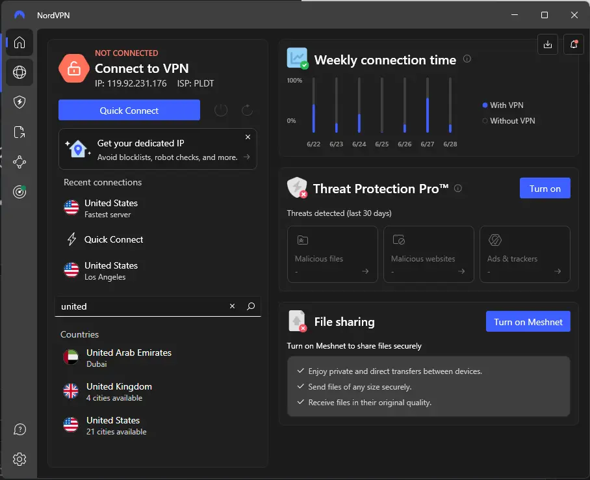The width and height of the screenshot is (590, 480).
Task: Expand the Malicious files card arrow
Action: (x=365, y=271)
